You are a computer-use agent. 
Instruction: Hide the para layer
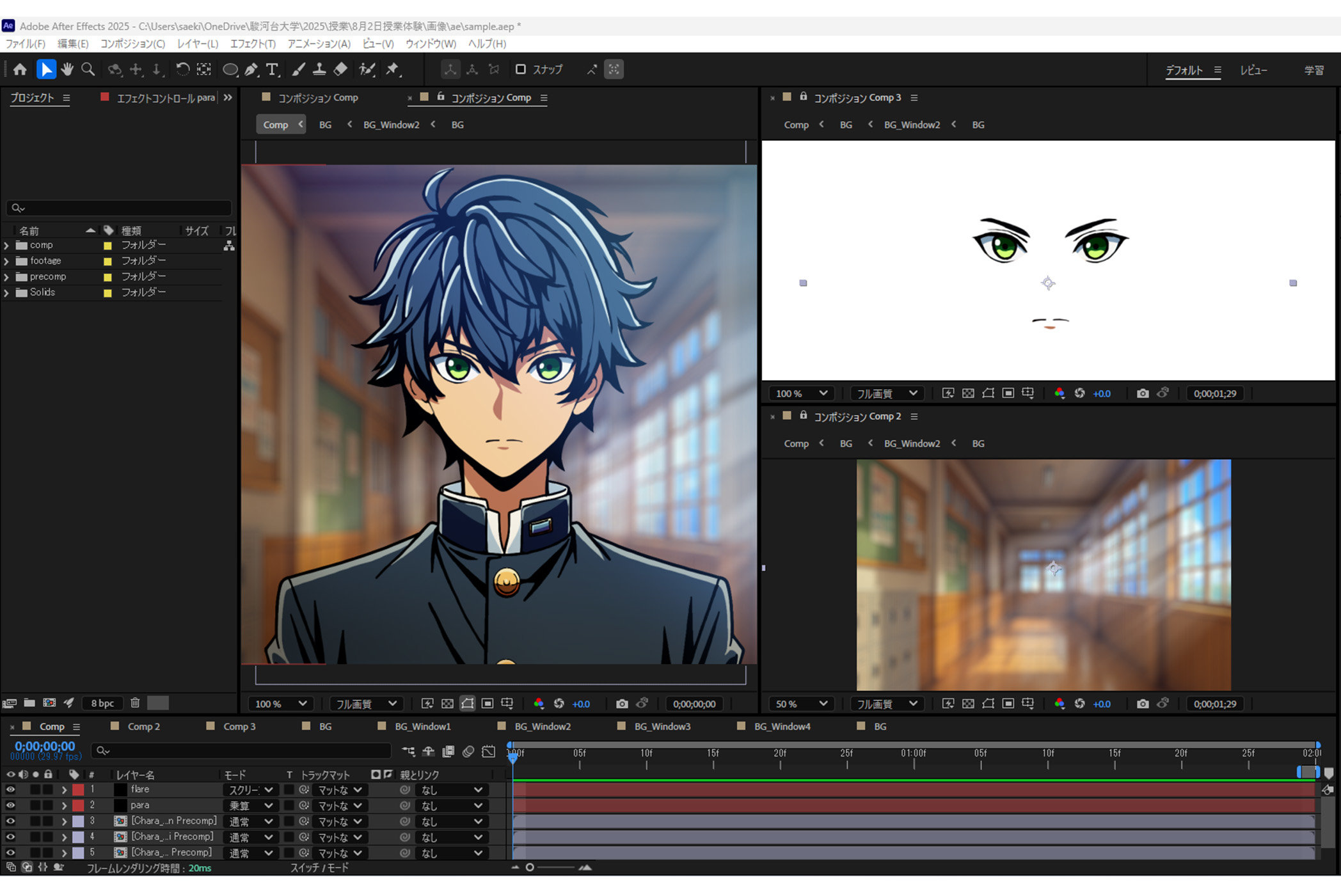coord(10,805)
